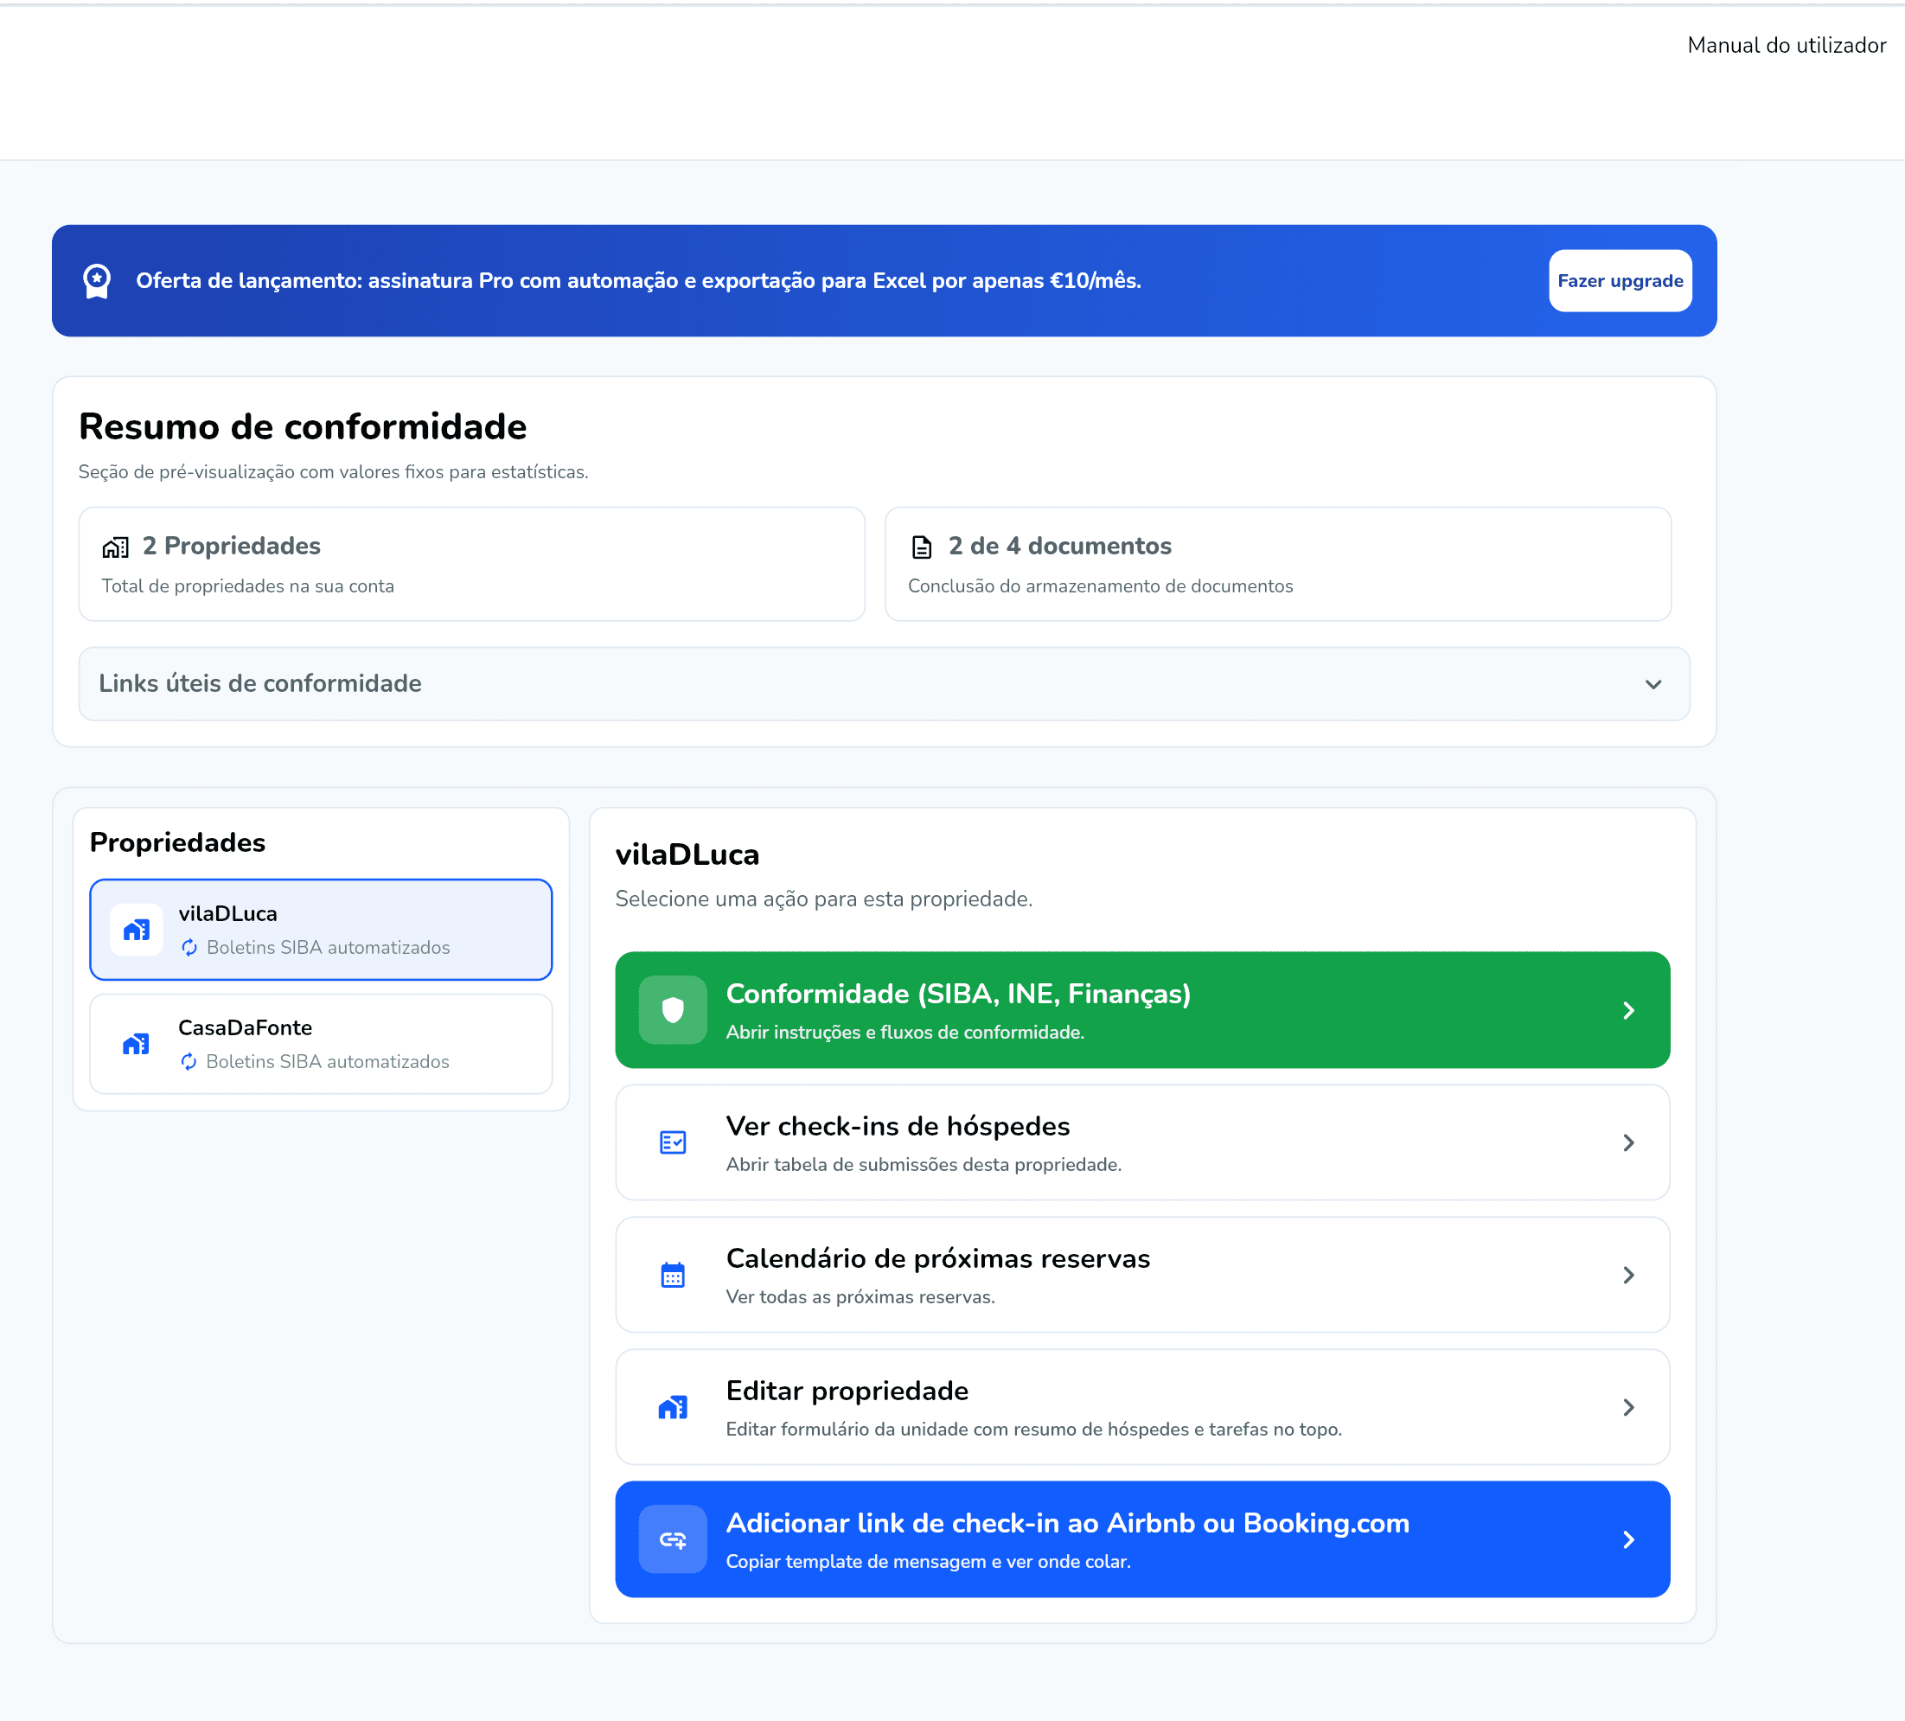Click the checklist icon for guest check-ins
Viewport: 1905px width, 1721px height.
672,1142
